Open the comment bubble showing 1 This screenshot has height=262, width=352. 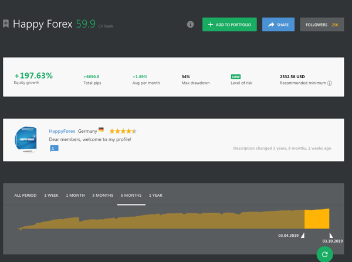[54, 149]
